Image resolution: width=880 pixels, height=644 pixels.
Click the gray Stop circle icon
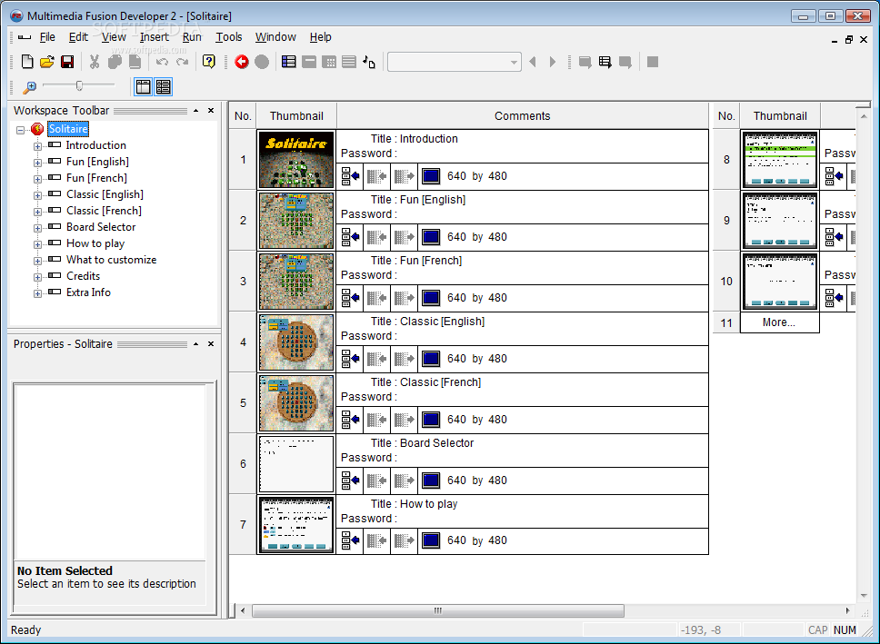click(x=262, y=62)
